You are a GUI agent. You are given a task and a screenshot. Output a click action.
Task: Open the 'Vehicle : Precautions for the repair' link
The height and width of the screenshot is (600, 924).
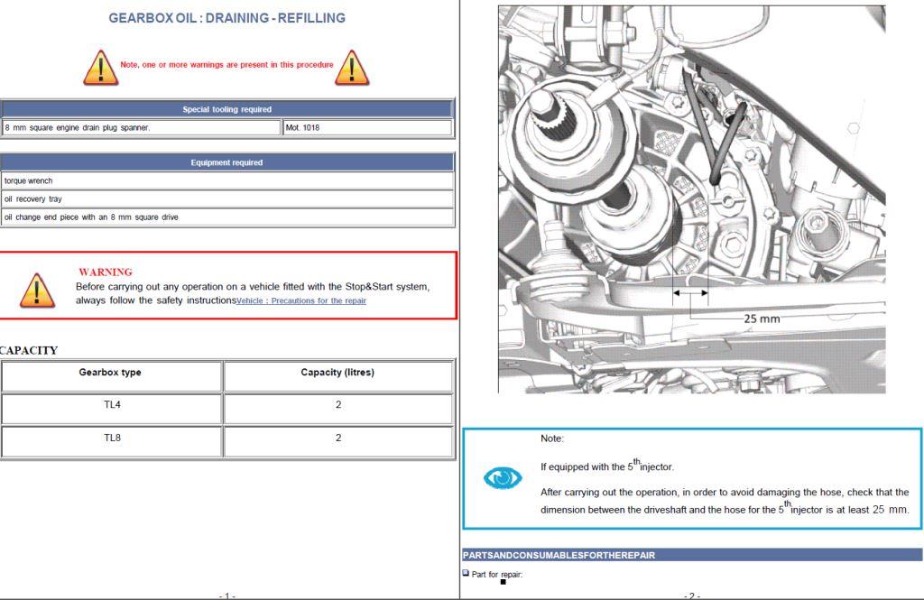click(301, 300)
